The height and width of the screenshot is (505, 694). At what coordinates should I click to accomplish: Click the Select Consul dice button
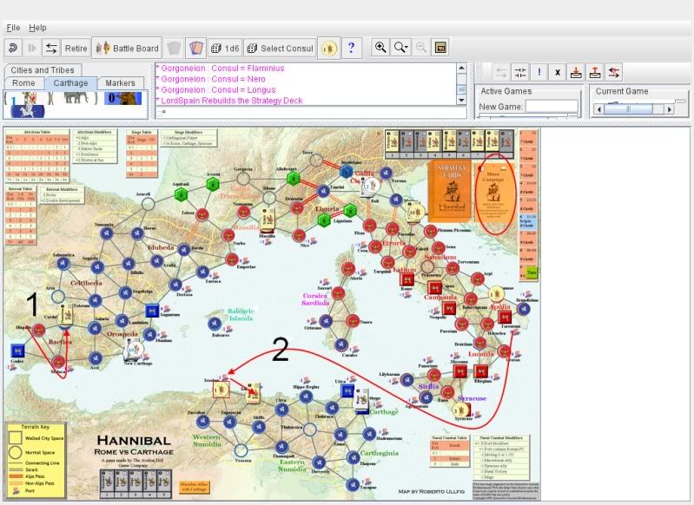(x=280, y=49)
